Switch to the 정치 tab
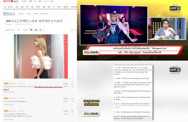Viewport: 188px width, 122px height. [17, 7]
